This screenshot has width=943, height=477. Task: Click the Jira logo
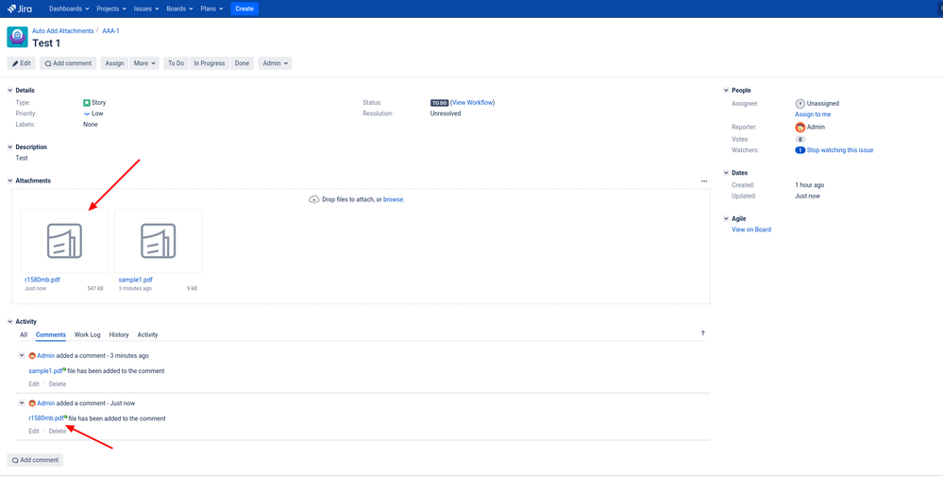click(20, 9)
